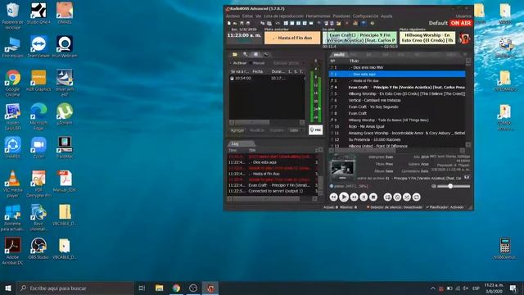Image resolution: width=524 pixels, height=295 pixels.
Task: Click the Play button
Action: coord(344,197)
